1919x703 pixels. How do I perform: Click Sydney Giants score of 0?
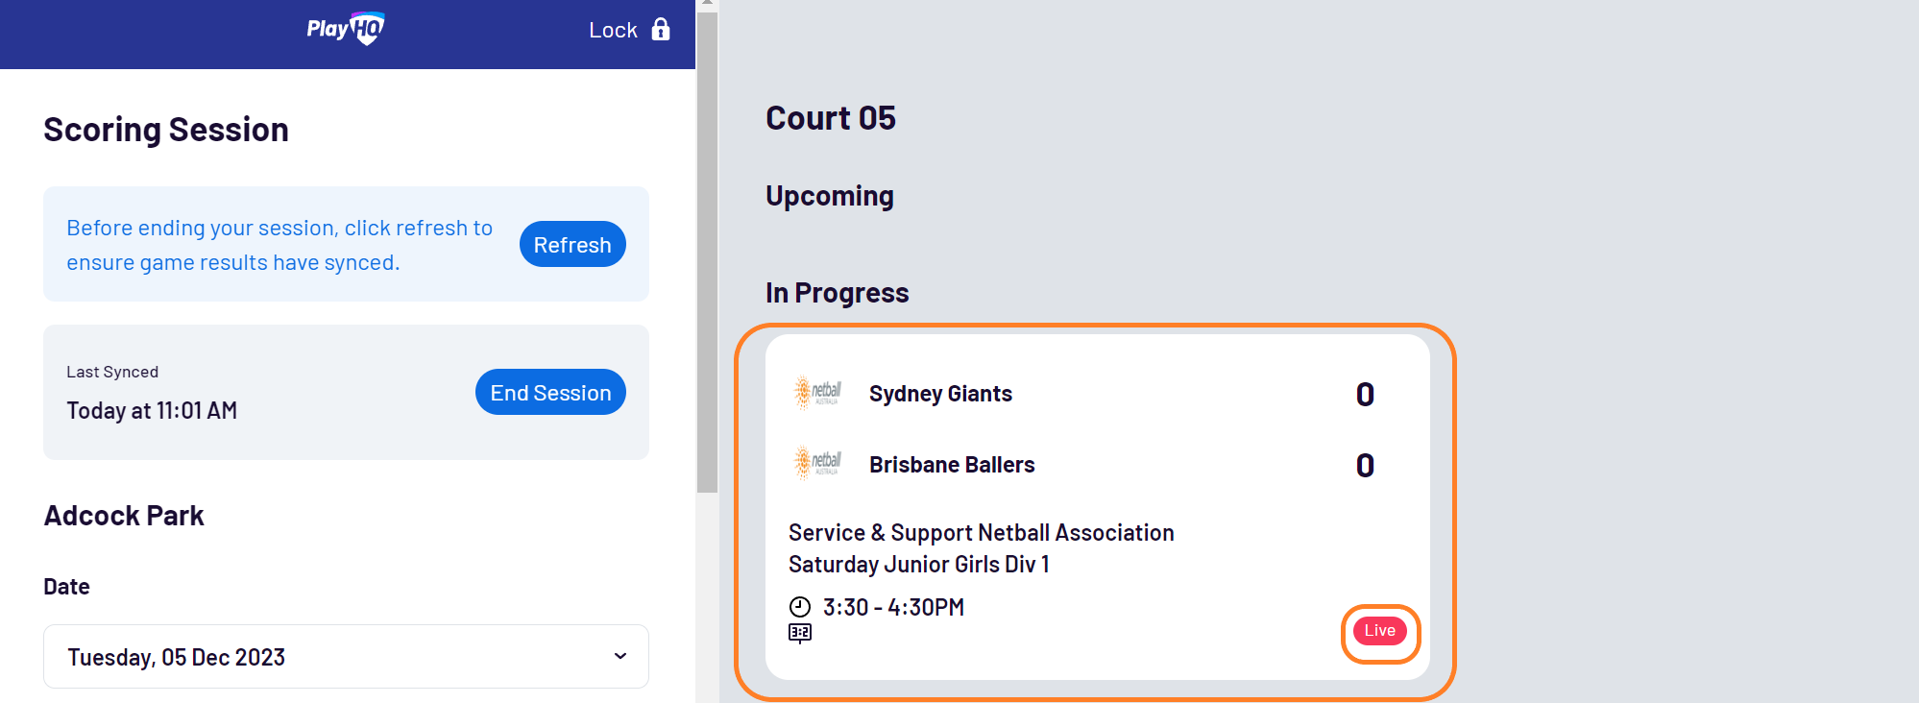point(1365,394)
